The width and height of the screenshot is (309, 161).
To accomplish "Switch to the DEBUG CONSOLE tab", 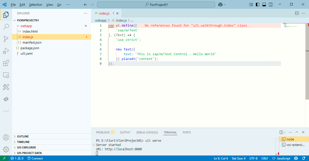I will click(147, 132).
